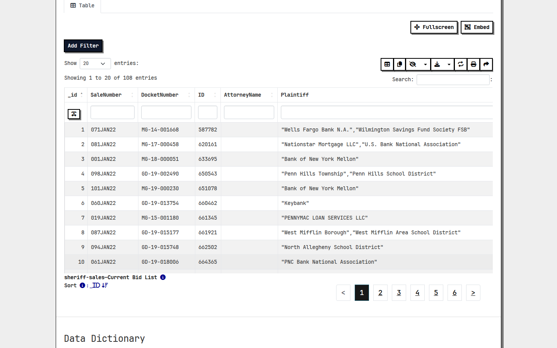Click the SaleNumber column filter box
This screenshot has height=348, width=557.
coord(113,112)
